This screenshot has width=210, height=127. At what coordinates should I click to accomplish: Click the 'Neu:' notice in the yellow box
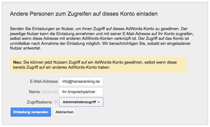[x=98, y=65]
